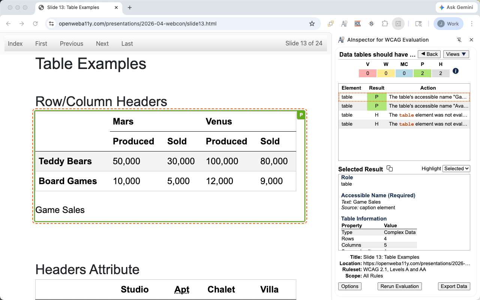Open the Views dropdown menu
The height and width of the screenshot is (300, 480).
tap(456, 54)
